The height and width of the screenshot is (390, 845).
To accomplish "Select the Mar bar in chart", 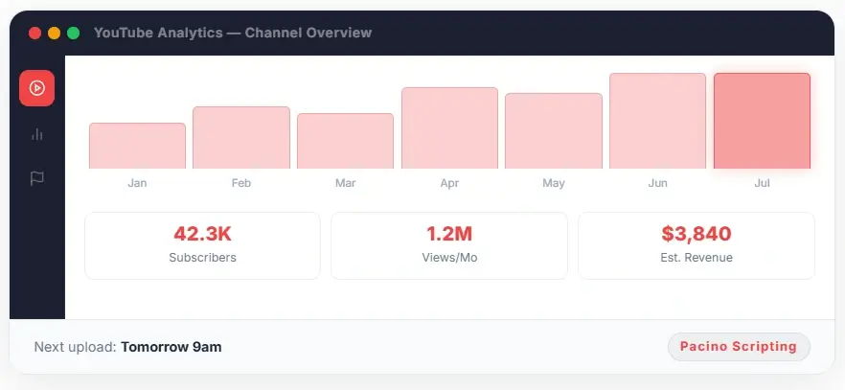I will (346, 141).
